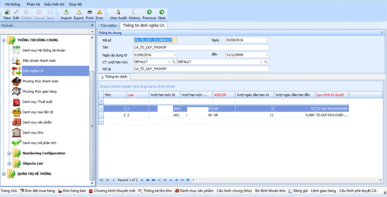Open Danh mục Kho module
This screenshot has height=197, width=387.
33,133
